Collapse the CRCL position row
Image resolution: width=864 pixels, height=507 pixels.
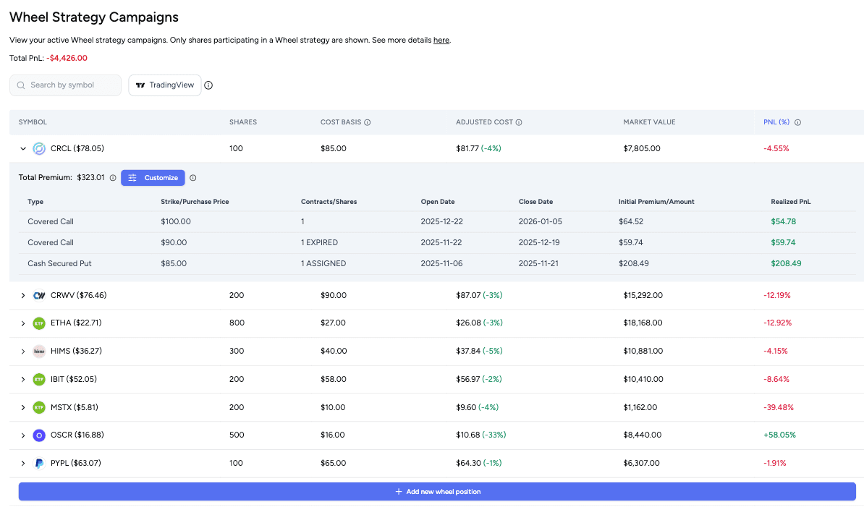tap(22, 148)
